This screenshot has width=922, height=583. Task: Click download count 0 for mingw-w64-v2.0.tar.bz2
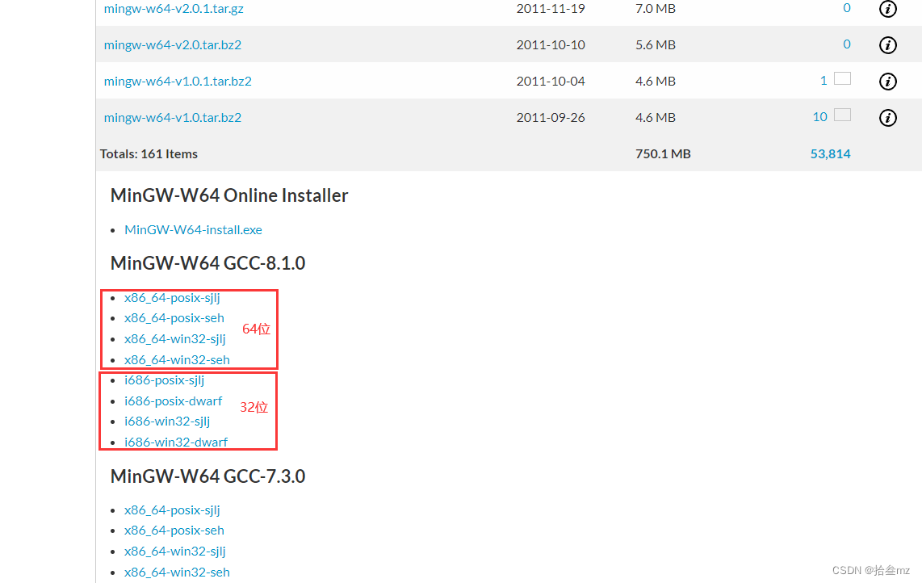pyautogui.click(x=846, y=44)
